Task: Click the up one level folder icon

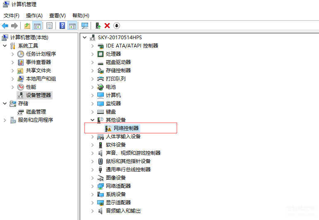Action: (27, 26)
